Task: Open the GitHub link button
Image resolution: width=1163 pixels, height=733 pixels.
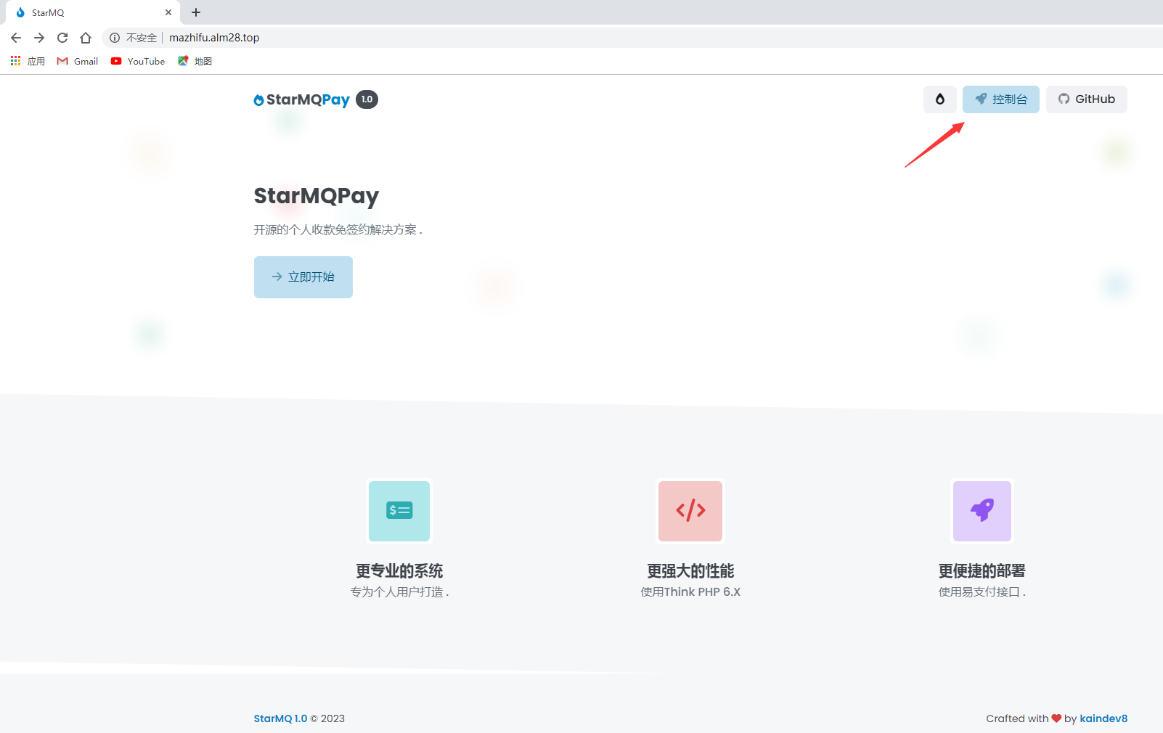Action: point(1086,99)
